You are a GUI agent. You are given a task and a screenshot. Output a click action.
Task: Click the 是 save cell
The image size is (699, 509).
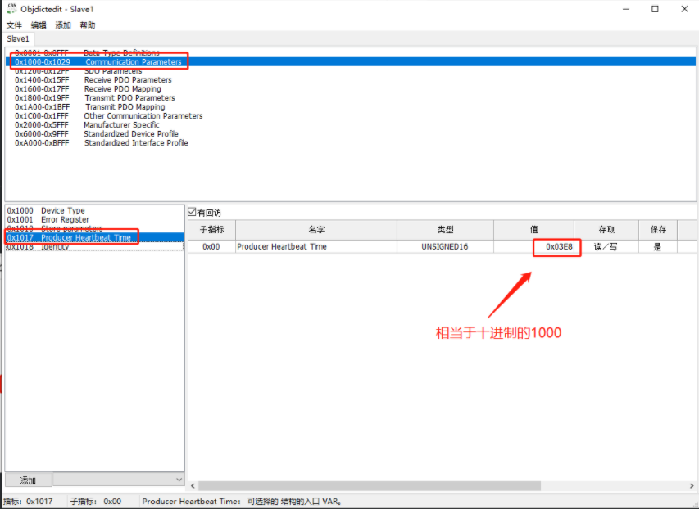[658, 246]
